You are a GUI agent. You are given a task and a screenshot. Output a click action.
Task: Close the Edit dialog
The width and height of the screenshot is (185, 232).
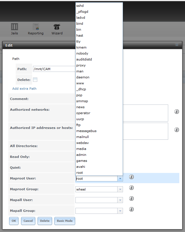pos(177,45)
